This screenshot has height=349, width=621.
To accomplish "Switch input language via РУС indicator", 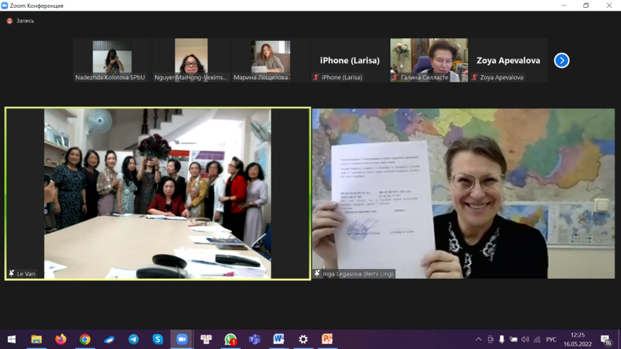I will coord(551,339).
